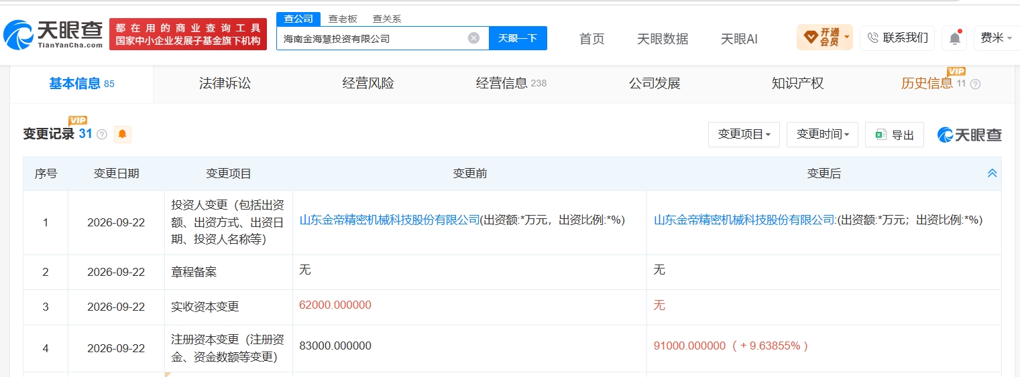Viewport: 1020px width, 377px height.
Task: Click the 变更日期 column header
Action: [x=117, y=173]
